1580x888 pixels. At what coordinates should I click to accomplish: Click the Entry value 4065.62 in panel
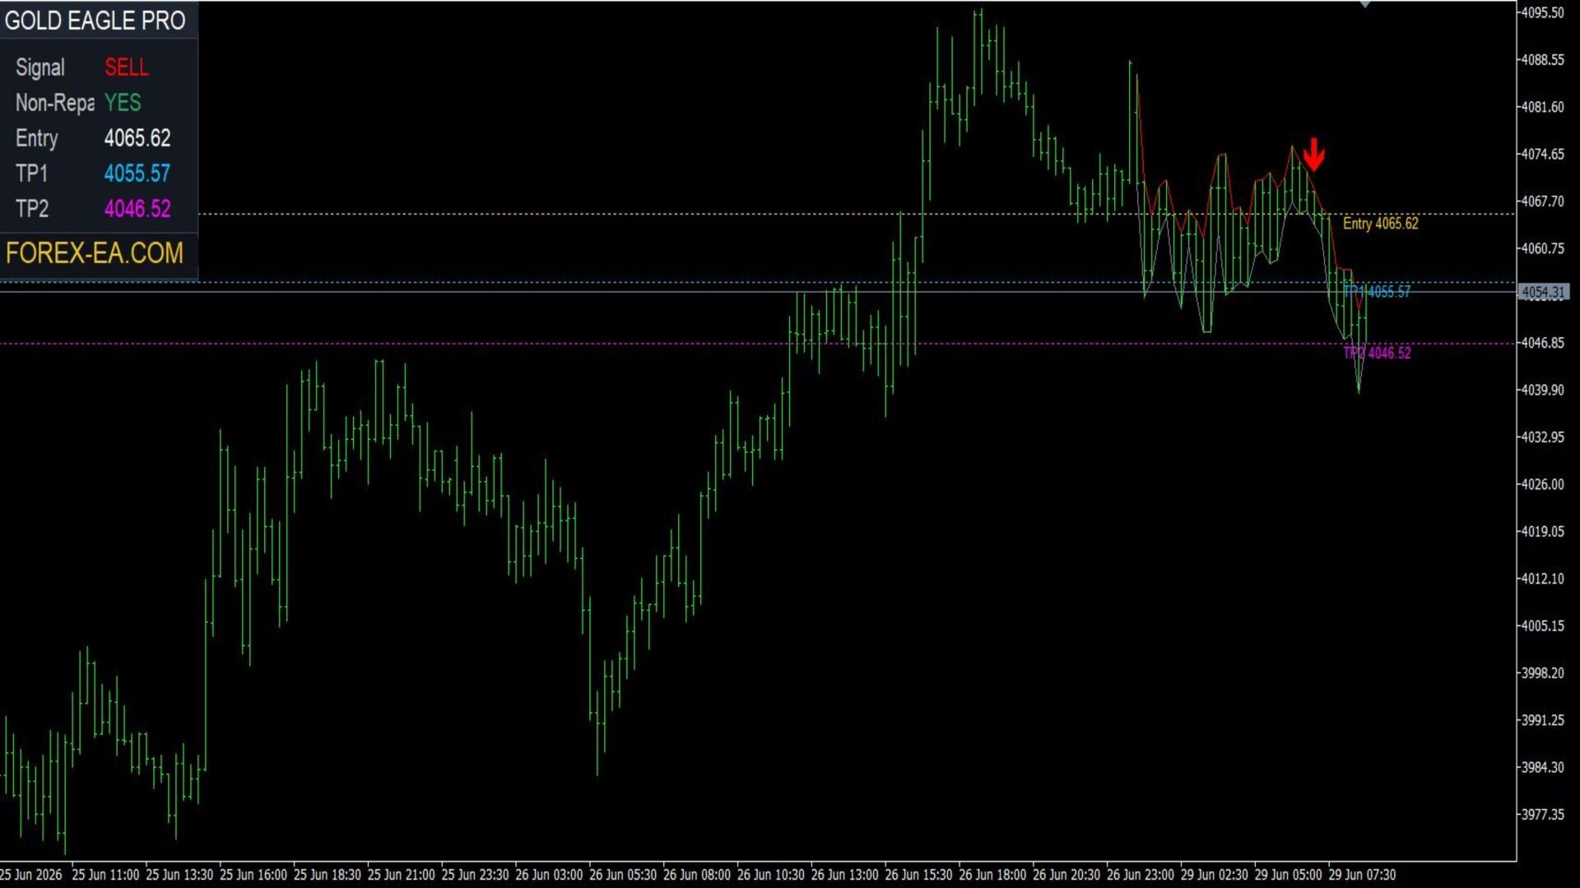[137, 138]
